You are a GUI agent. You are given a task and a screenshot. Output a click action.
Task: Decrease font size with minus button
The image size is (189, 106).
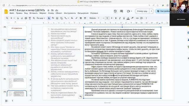(x=103, y=18)
